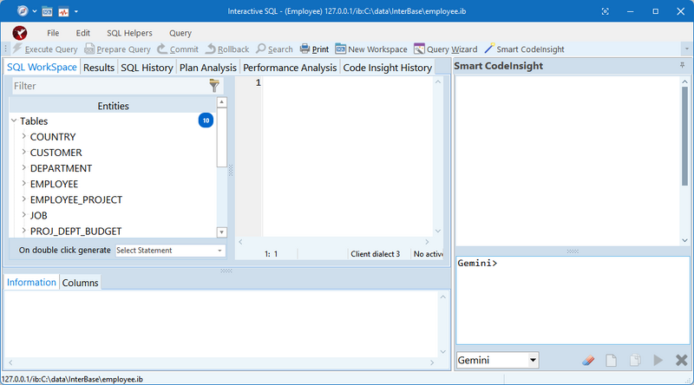694x385 pixels.
Task: Click the SQL window icon in title bar
Action: pos(48,11)
